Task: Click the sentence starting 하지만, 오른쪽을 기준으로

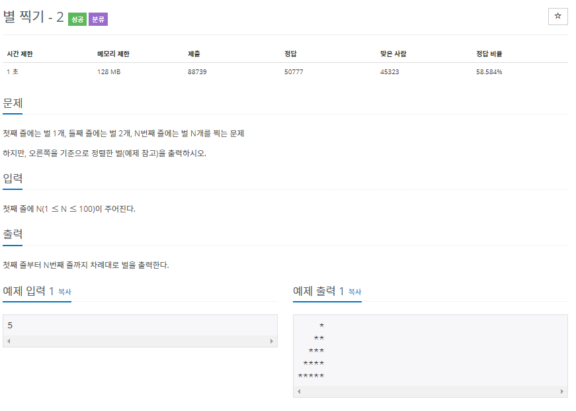Action: coord(104,154)
